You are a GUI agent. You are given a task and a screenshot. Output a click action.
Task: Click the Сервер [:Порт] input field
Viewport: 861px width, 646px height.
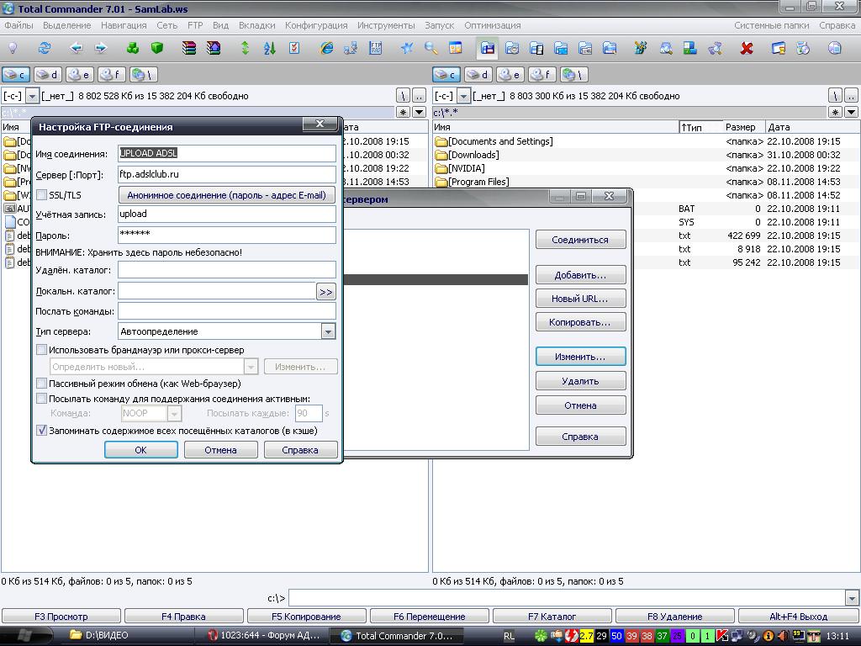click(x=226, y=174)
